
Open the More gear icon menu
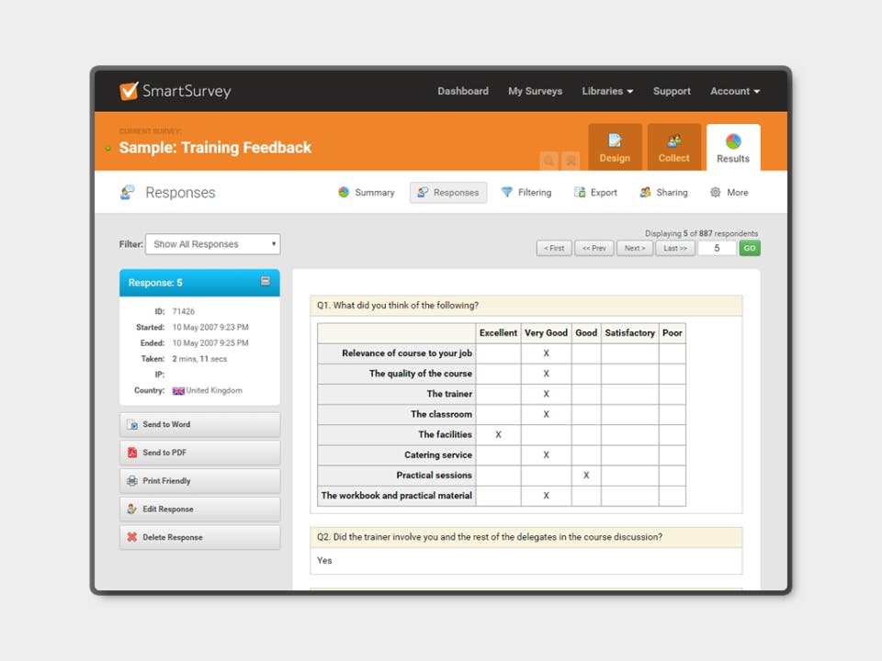click(715, 192)
